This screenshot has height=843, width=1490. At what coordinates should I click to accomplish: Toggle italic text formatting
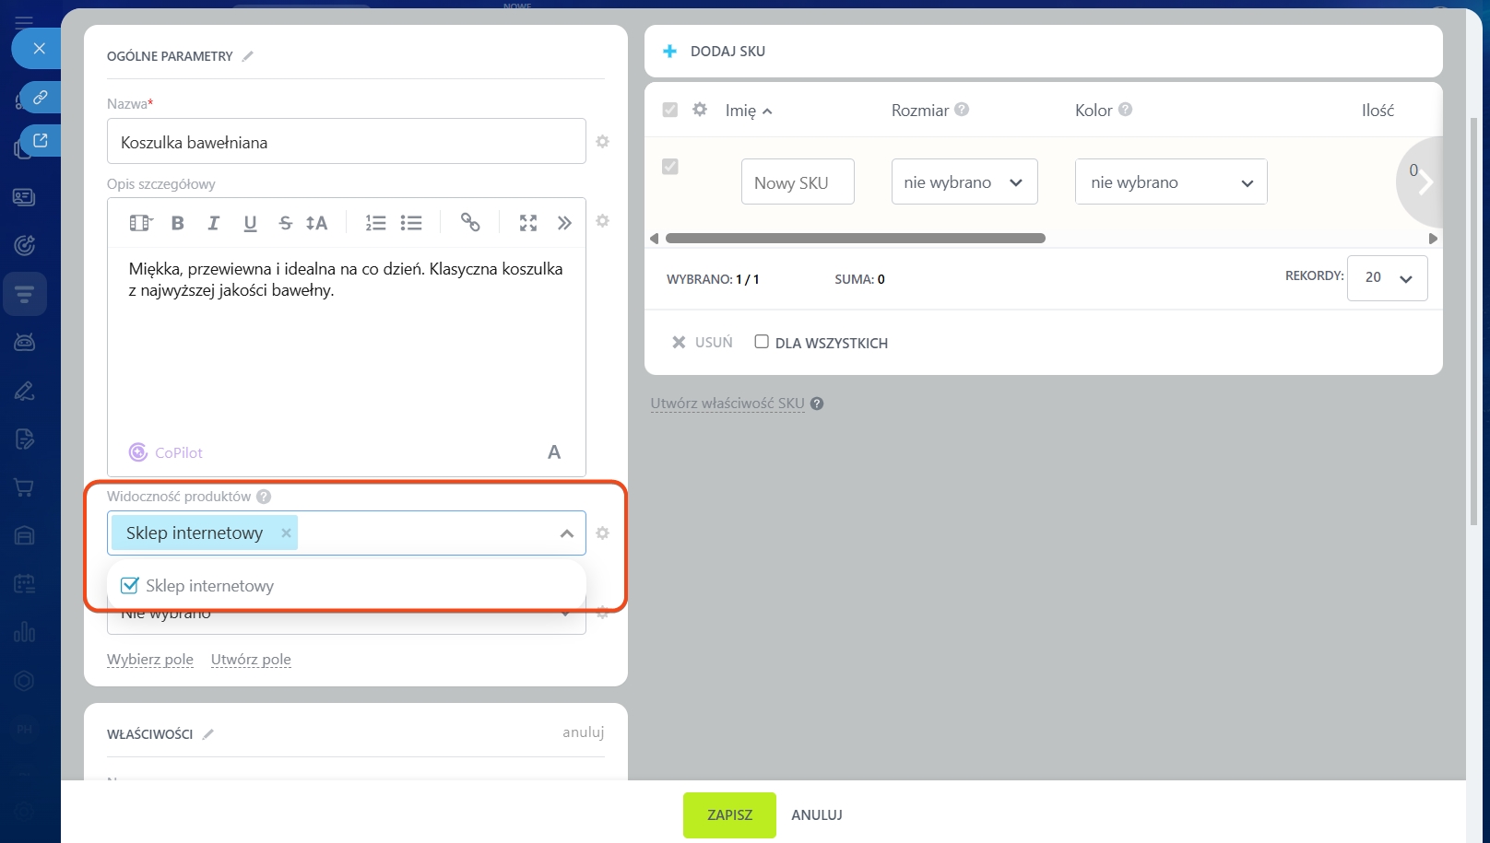point(213,223)
